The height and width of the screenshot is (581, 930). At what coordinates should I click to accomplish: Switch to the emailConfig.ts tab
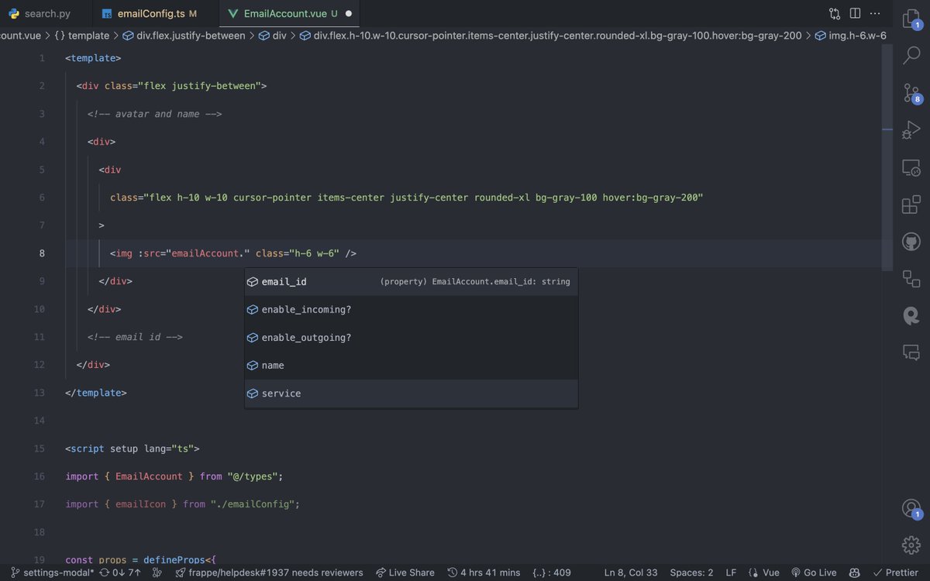tap(155, 14)
